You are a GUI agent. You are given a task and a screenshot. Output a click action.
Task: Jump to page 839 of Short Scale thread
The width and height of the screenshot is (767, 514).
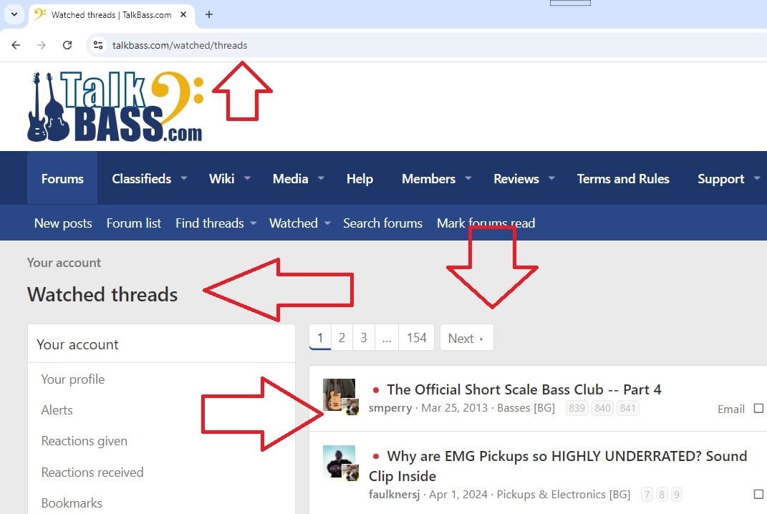tap(577, 408)
